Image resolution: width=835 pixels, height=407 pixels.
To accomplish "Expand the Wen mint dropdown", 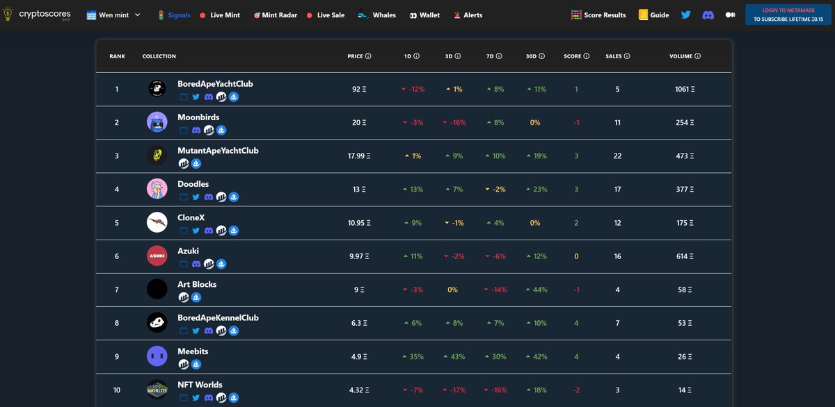I will click(113, 15).
